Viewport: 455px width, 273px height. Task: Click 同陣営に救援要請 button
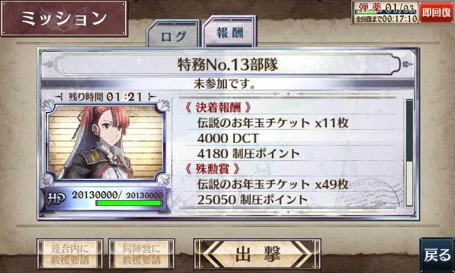click(142, 254)
